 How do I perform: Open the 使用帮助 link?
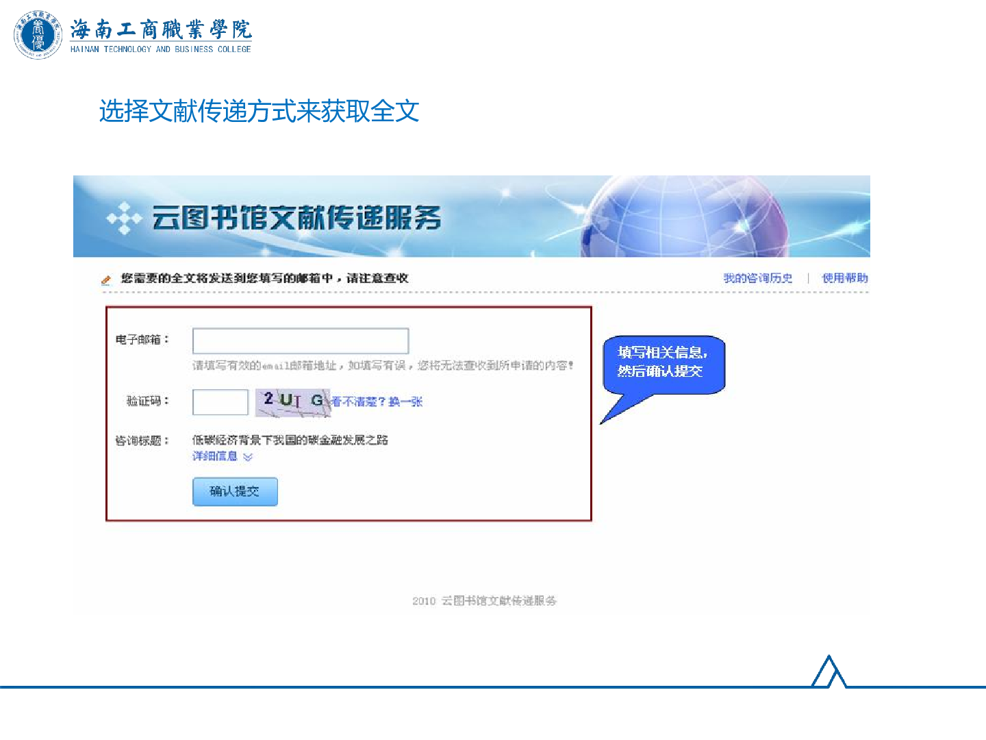(844, 278)
